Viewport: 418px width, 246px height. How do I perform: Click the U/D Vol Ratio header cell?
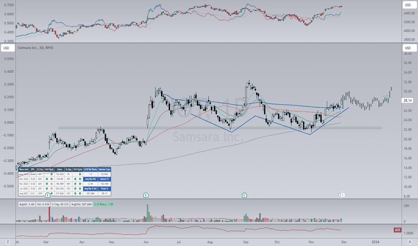click(90, 170)
